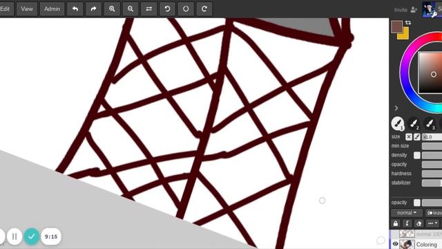Click the redo arrow icon
This screenshot has height=249, width=442.
(94, 9)
